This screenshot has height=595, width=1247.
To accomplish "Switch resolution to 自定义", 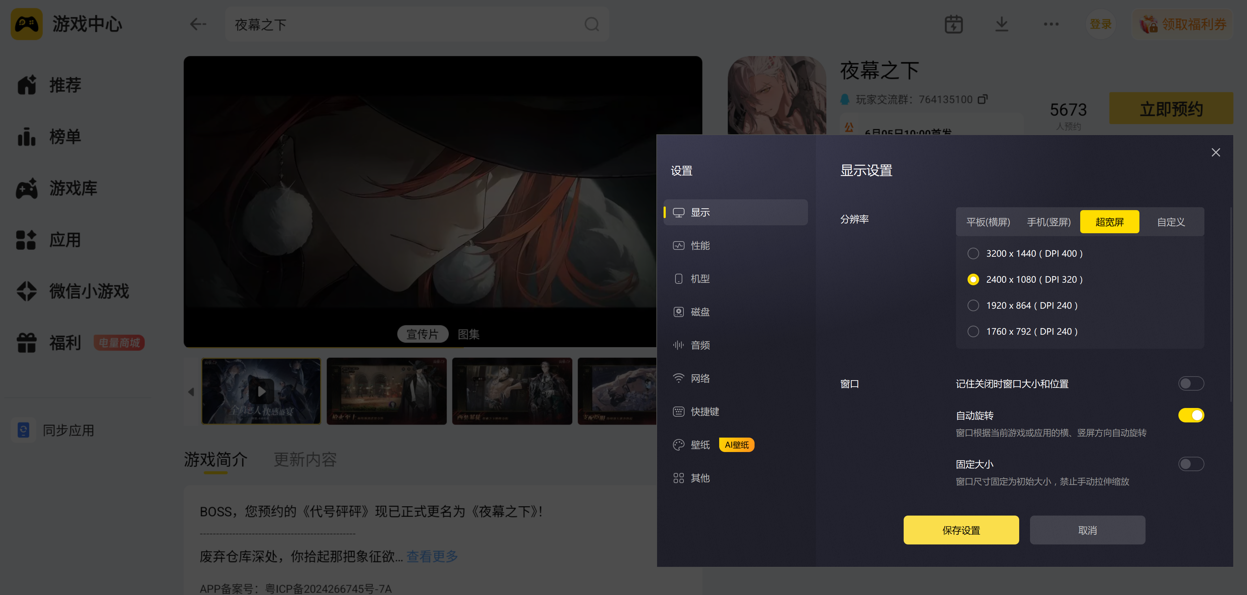I will click(1170, 222).
